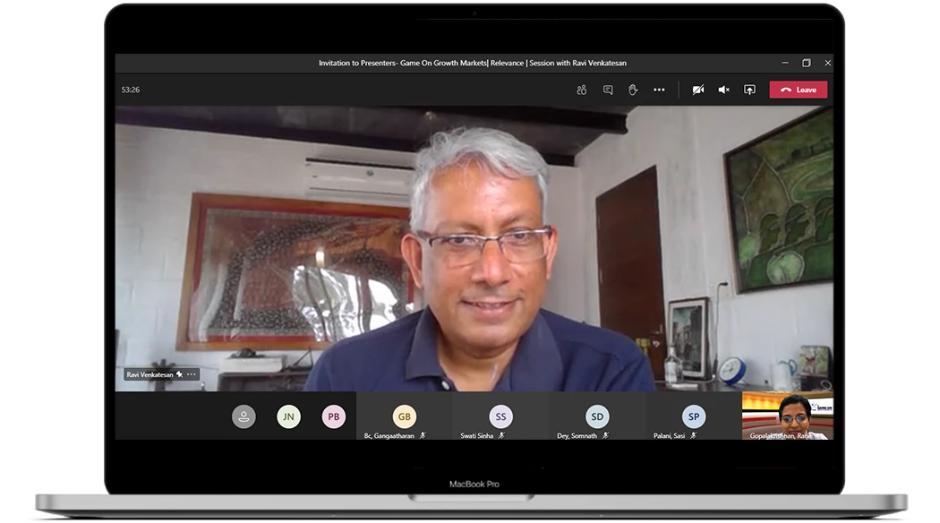This screenshot has height=523, width=940.
Task: Start sharing your screen
Action: [748, 90]
